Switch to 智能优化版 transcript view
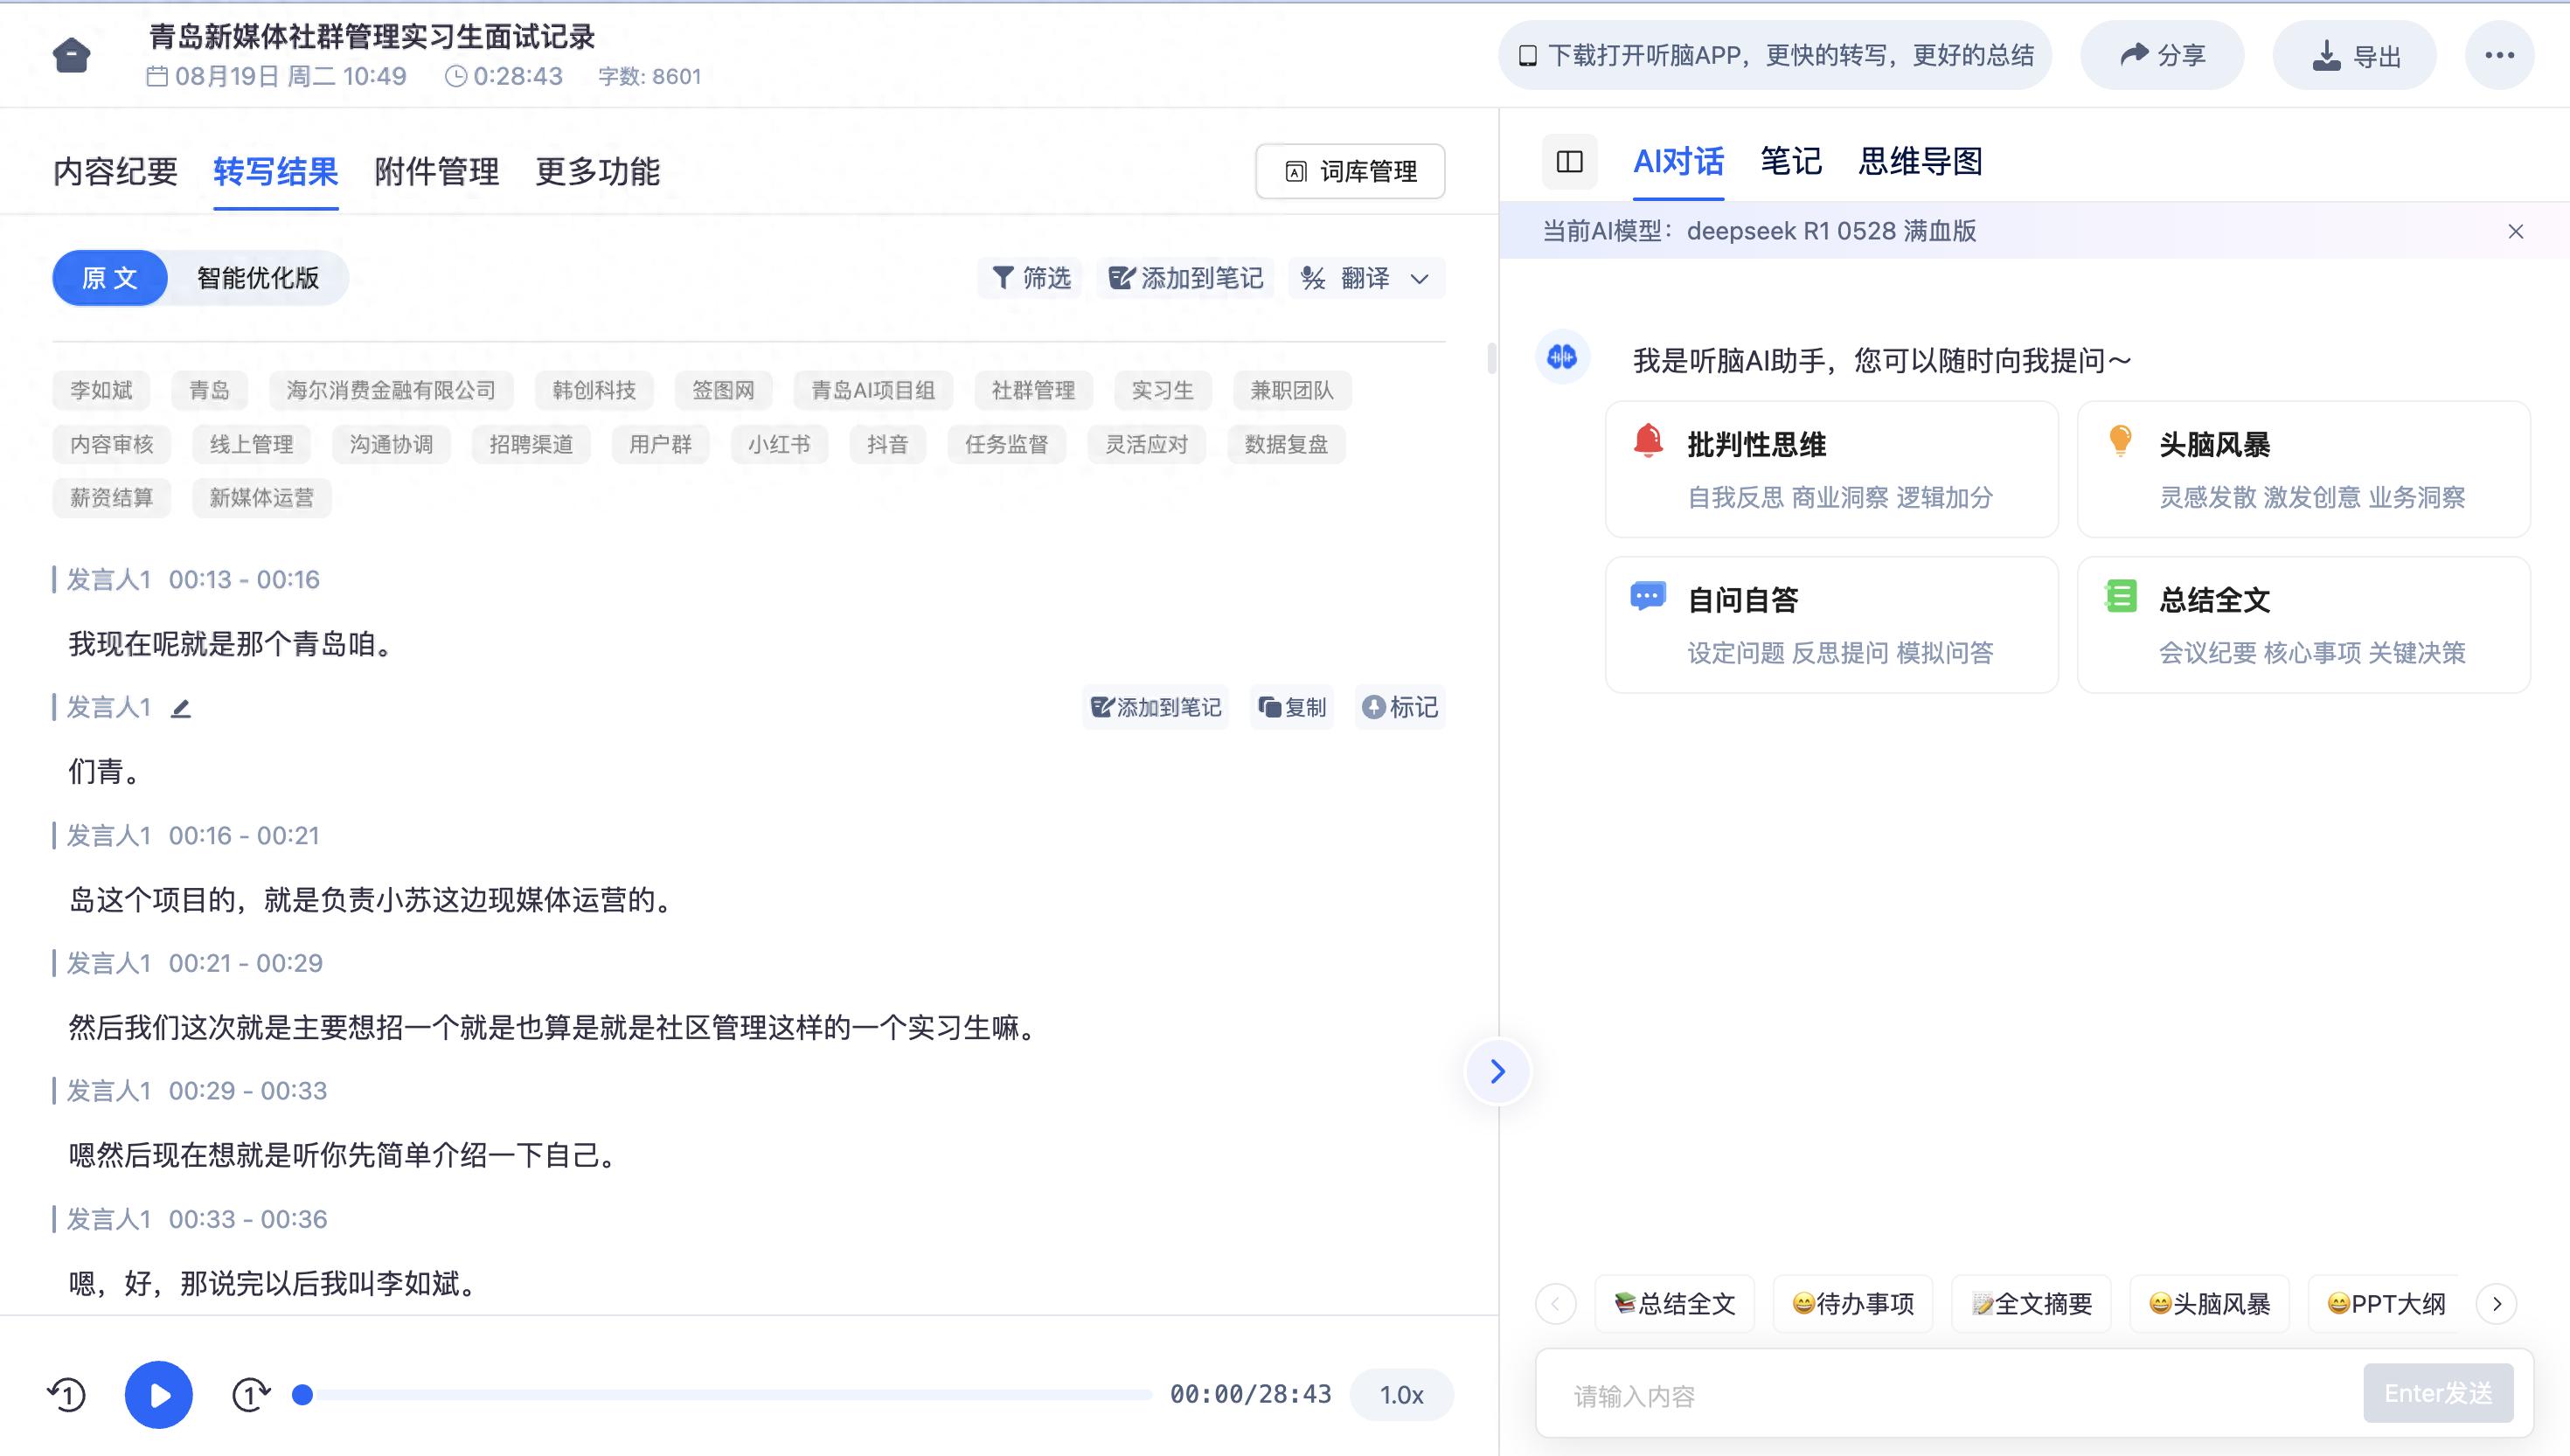The height and width of the screenshot is (1456, 2570). (x=259, y=278)
